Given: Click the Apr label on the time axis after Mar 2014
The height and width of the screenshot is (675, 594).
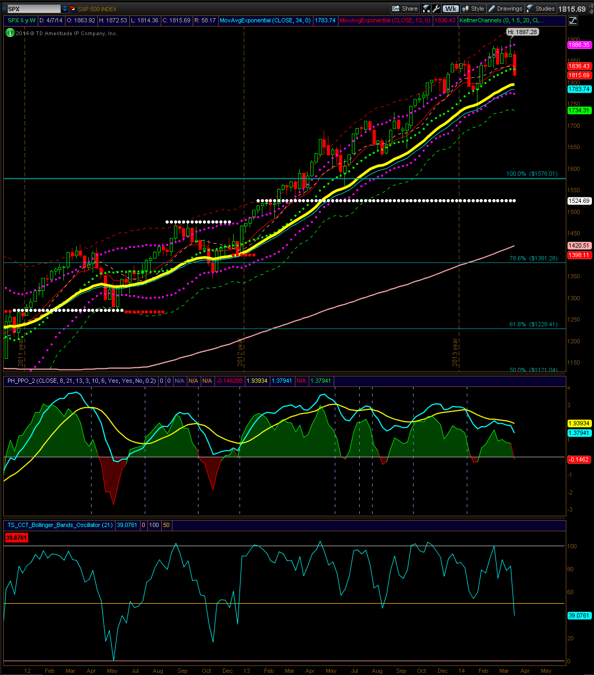Looking at the screenshot, I should [x=525, y=671].
